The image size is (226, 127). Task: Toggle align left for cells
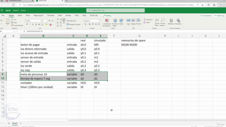click(x=58, y=23)
